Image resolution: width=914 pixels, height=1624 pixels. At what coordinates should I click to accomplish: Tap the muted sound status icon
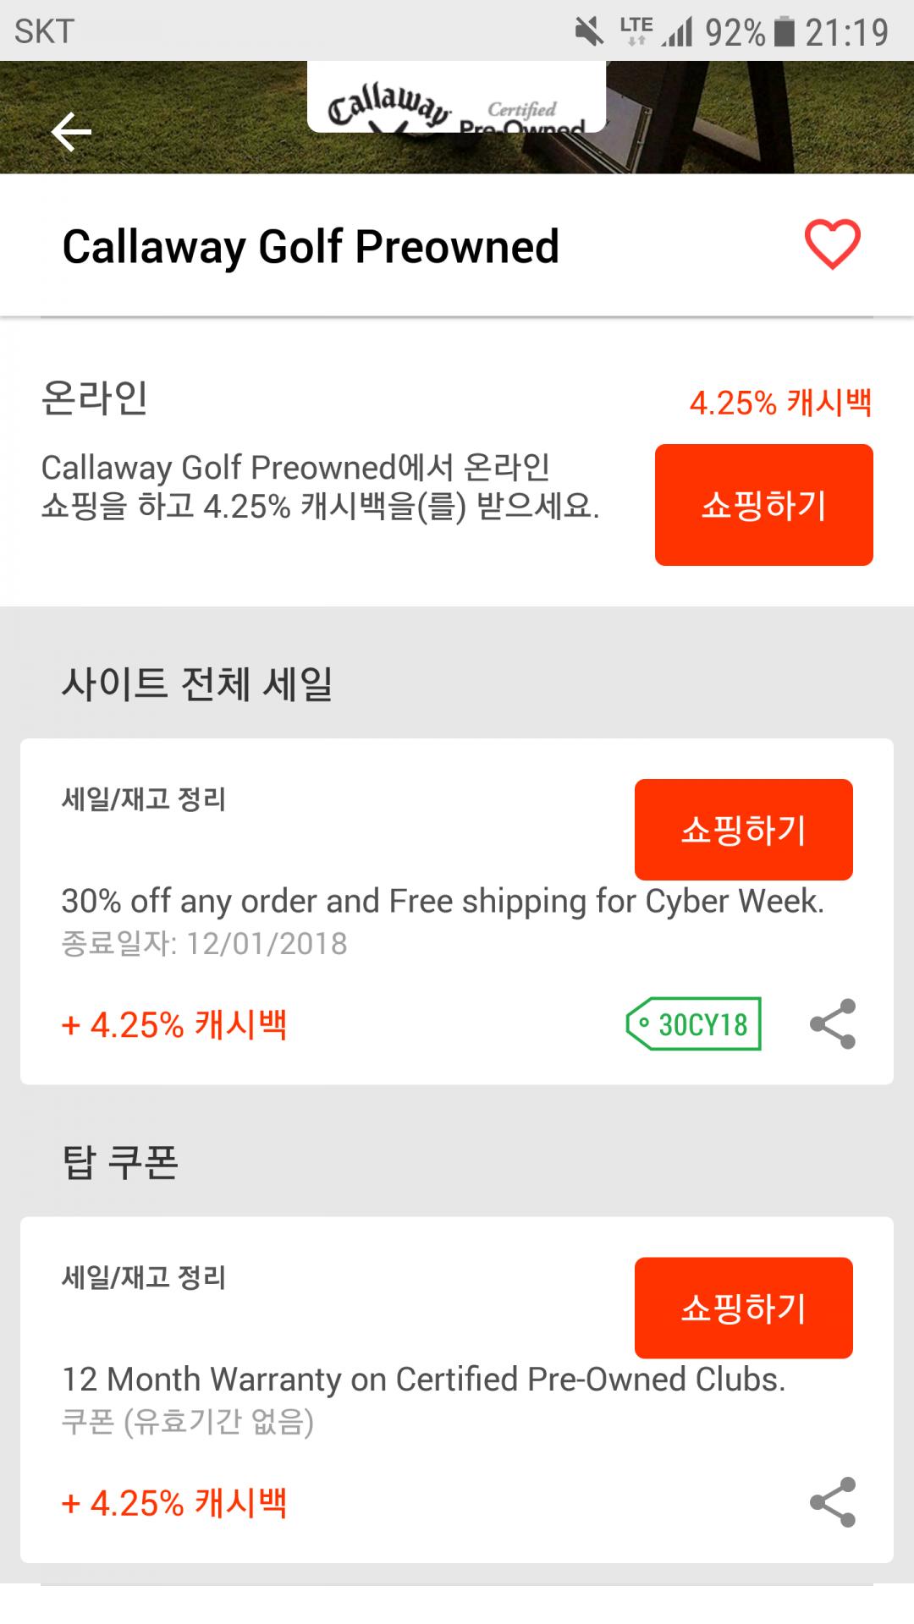tap(589, 32)
